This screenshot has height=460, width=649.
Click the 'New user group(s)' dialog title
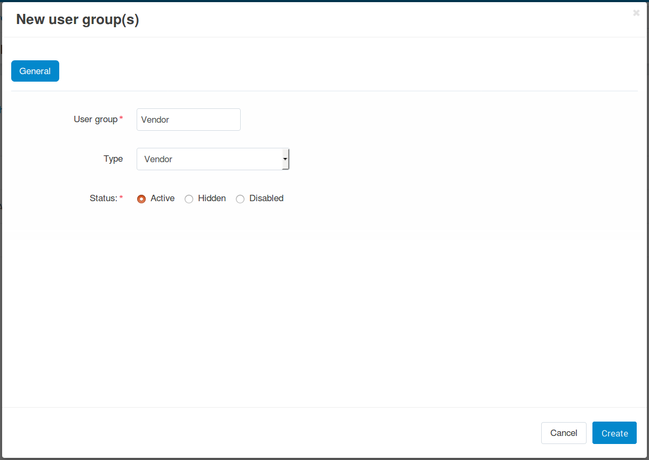click(77, 20)
